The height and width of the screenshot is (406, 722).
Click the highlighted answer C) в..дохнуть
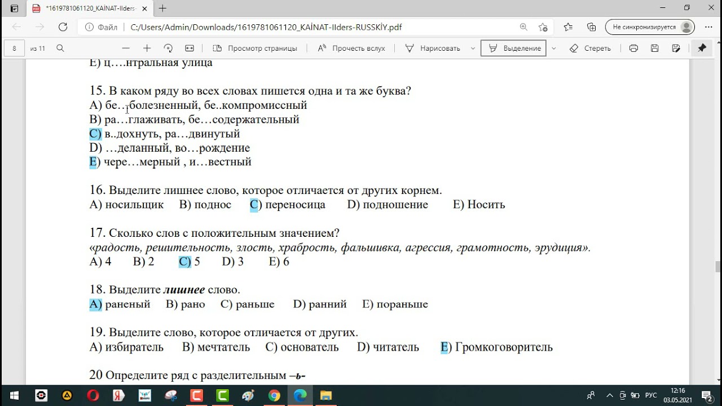[x=165, y=134]
